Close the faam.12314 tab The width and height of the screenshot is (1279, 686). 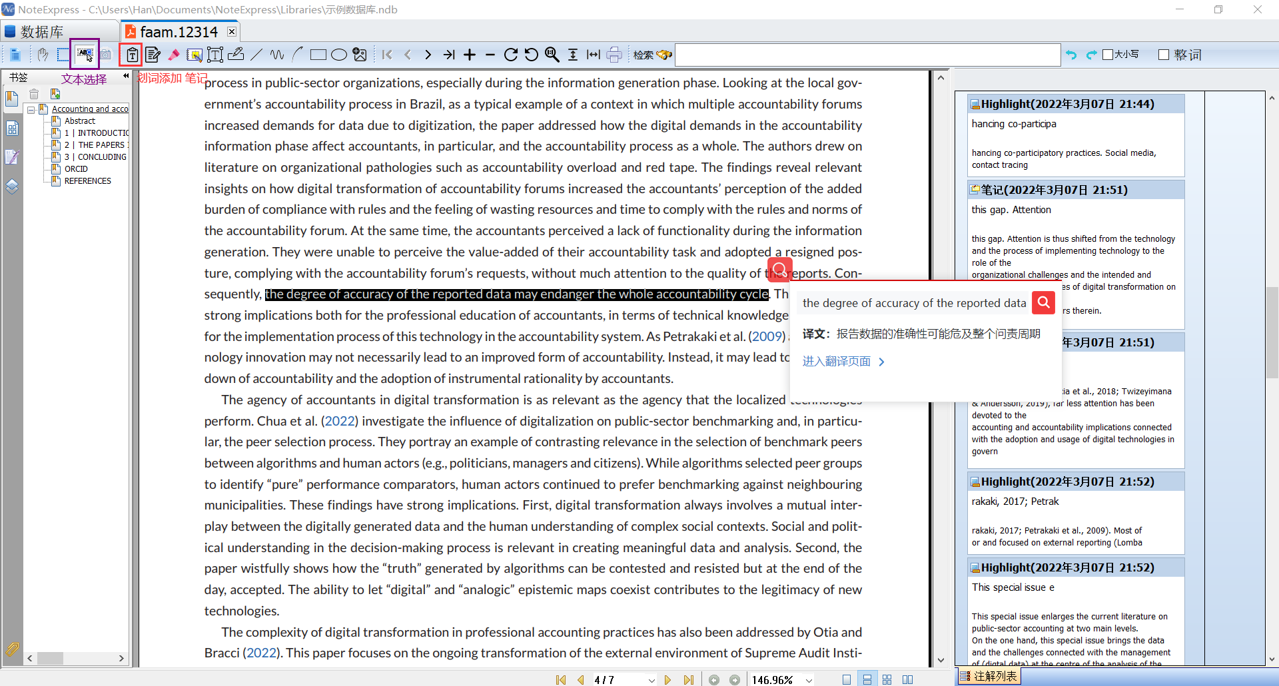(231, 31)
